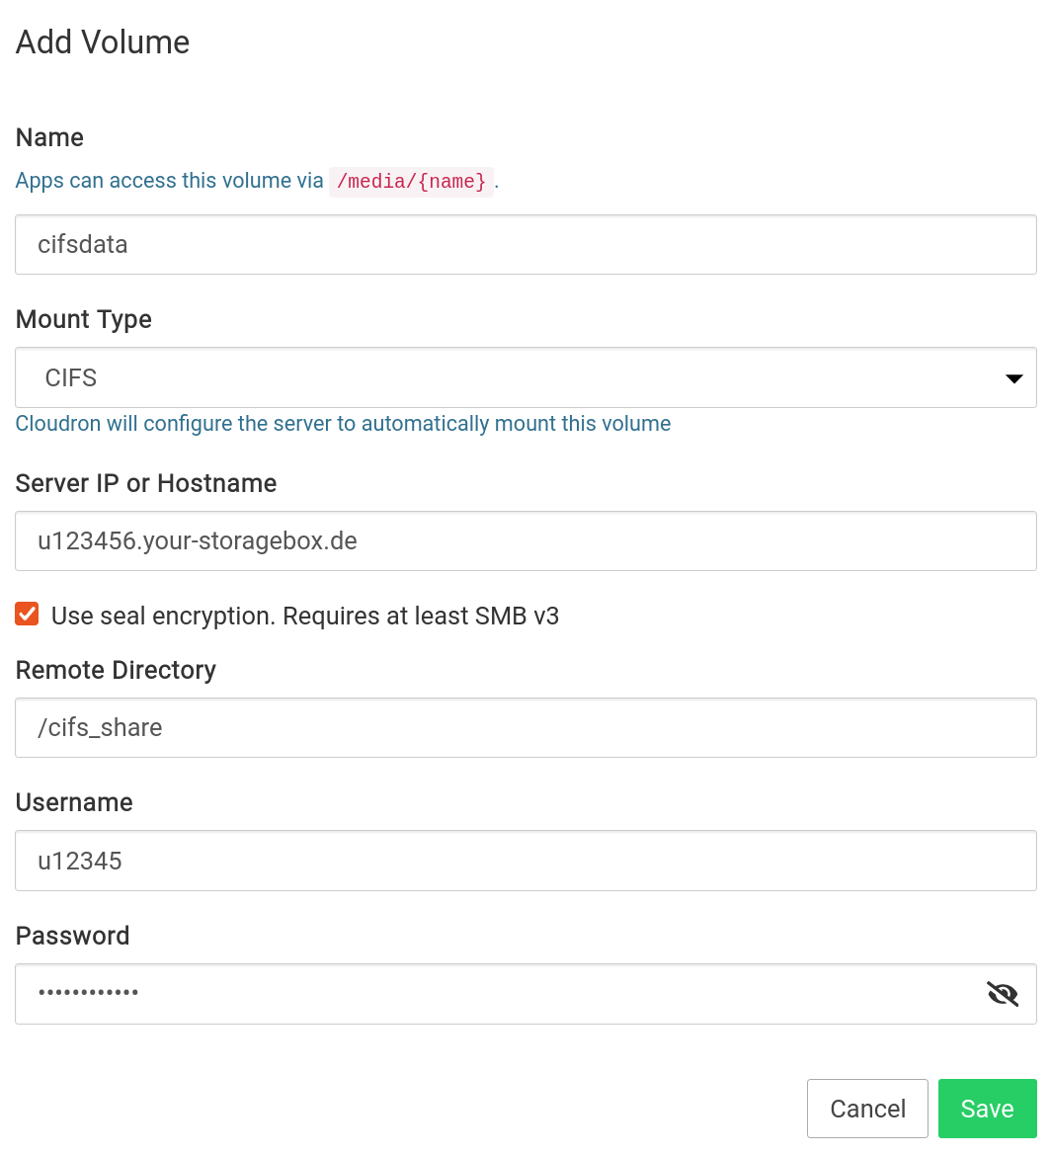Focus the masked Password input
The image size is (1051, 1156).
click(x=494, y=994)
